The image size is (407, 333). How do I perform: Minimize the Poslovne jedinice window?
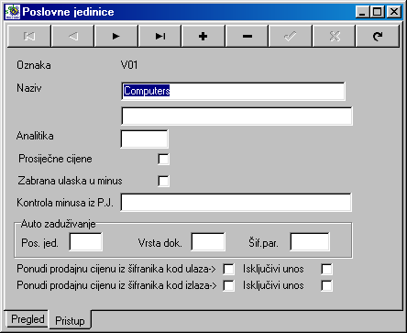click(x=363, y=12)
